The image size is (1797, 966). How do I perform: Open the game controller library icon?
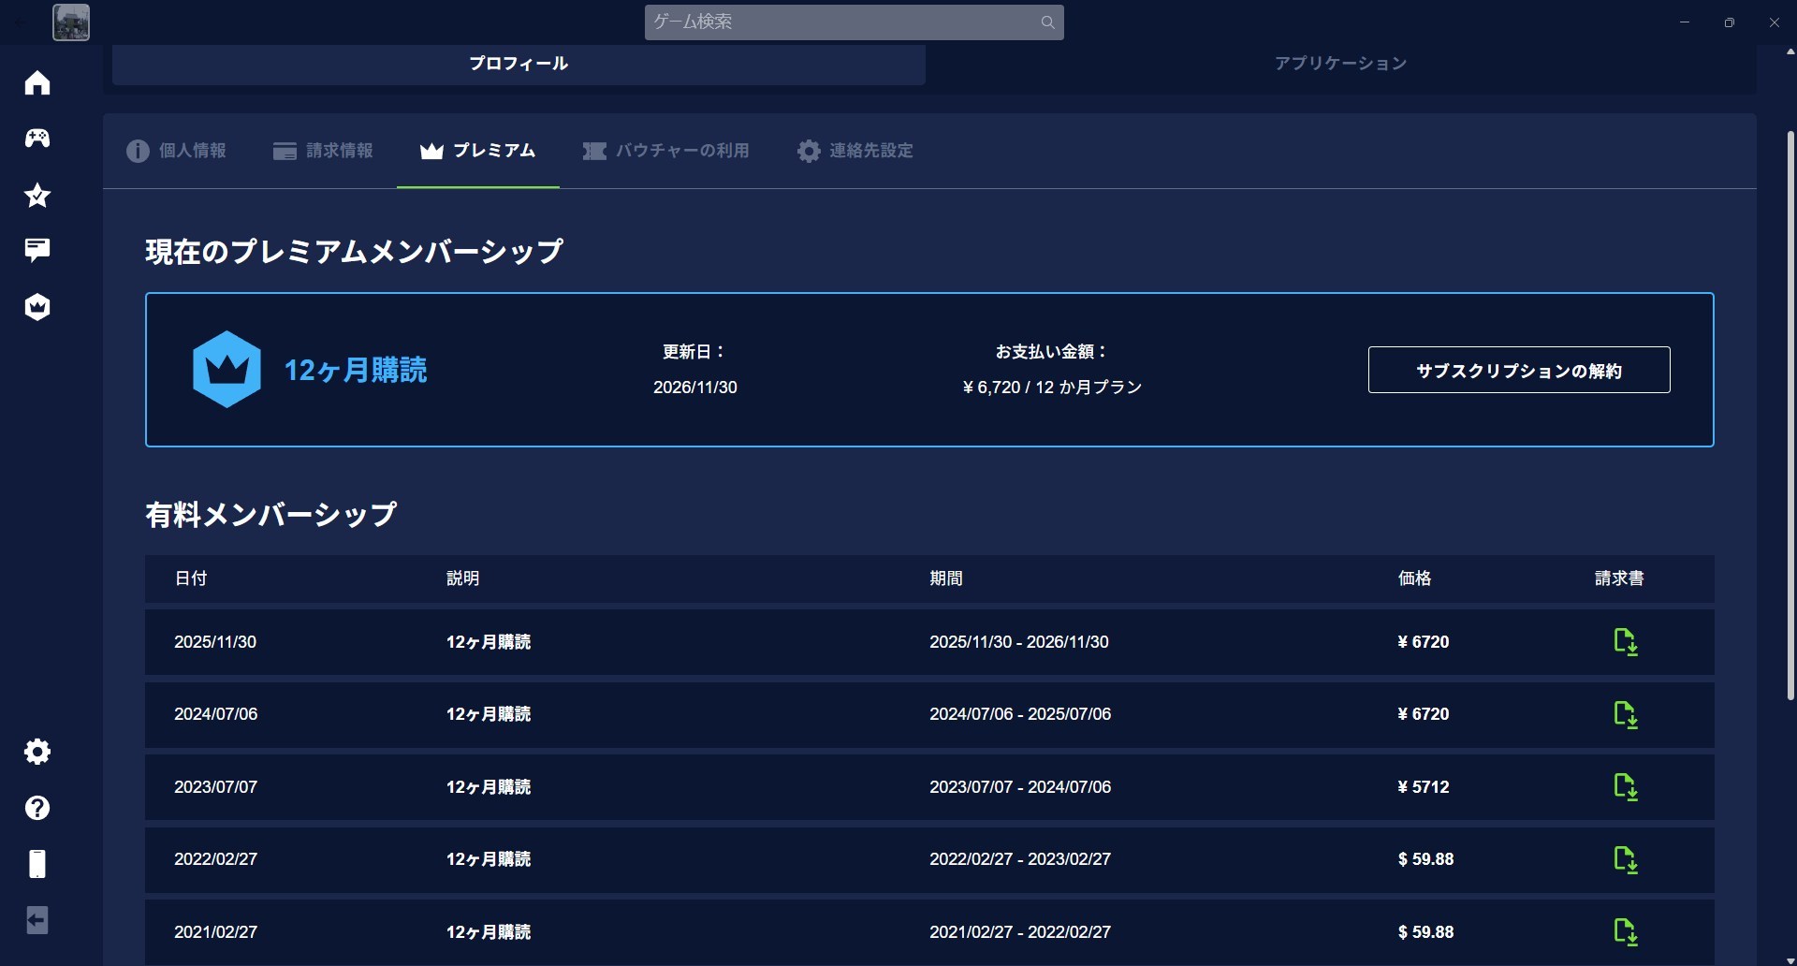[37, 139]
